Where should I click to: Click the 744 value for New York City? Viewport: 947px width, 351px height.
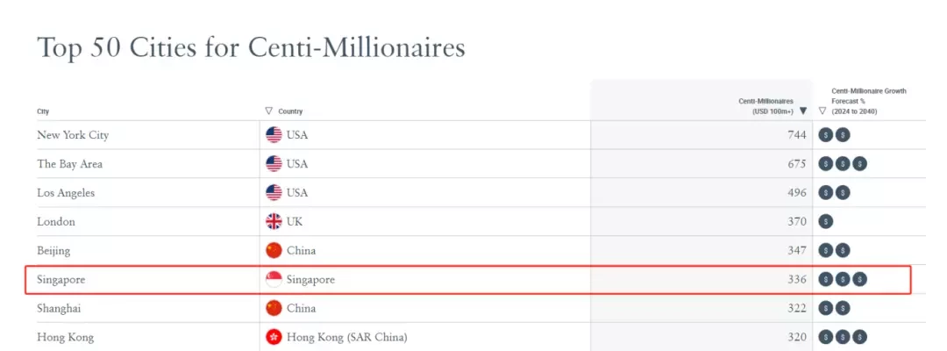tap(796, 135)
